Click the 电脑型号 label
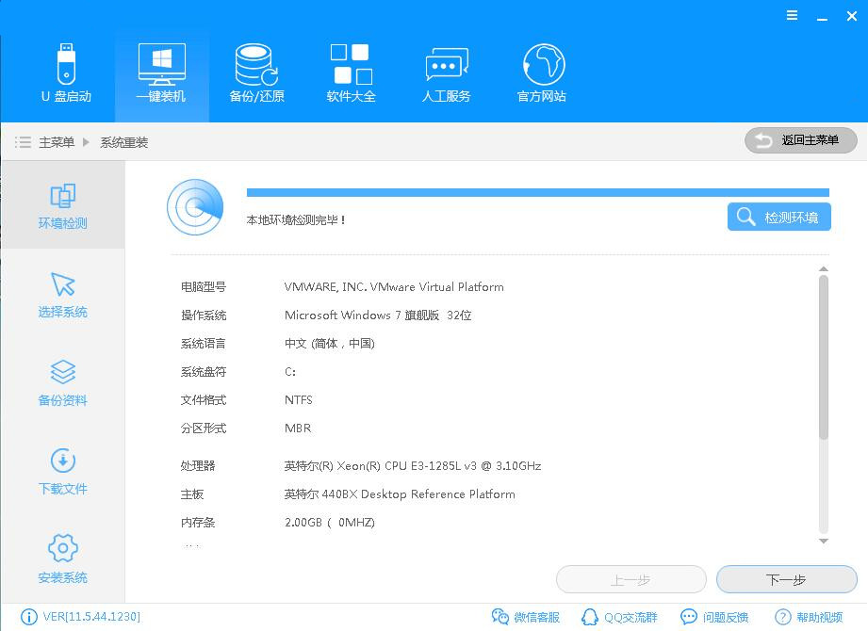 (x=204, y=287)
